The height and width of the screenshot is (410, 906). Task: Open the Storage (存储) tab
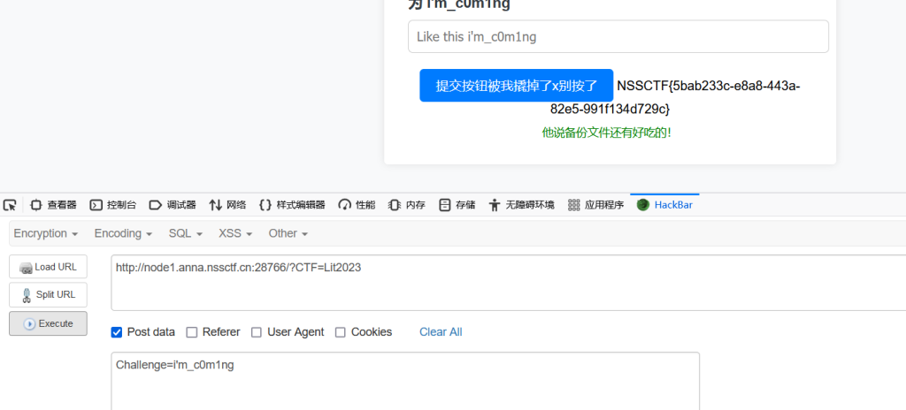point(457,205)
